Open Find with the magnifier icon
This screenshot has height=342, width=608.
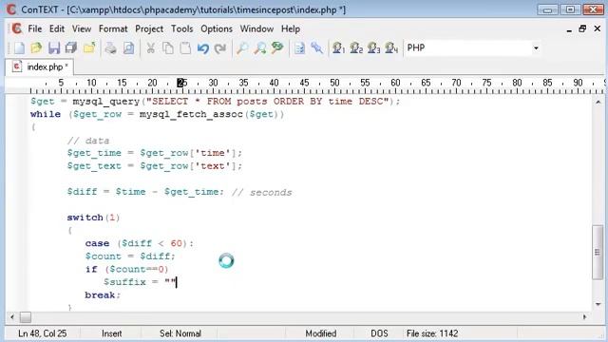(x=242, y=48)
